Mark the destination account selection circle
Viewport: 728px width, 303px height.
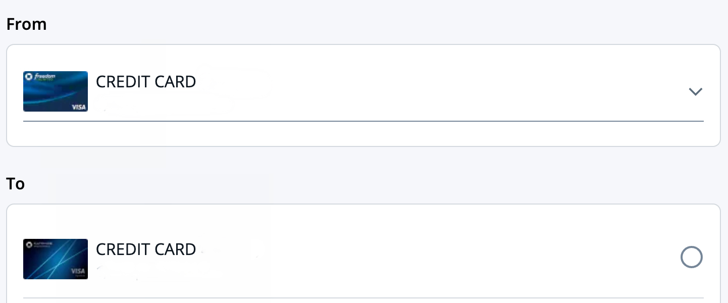tap(692, 257)
